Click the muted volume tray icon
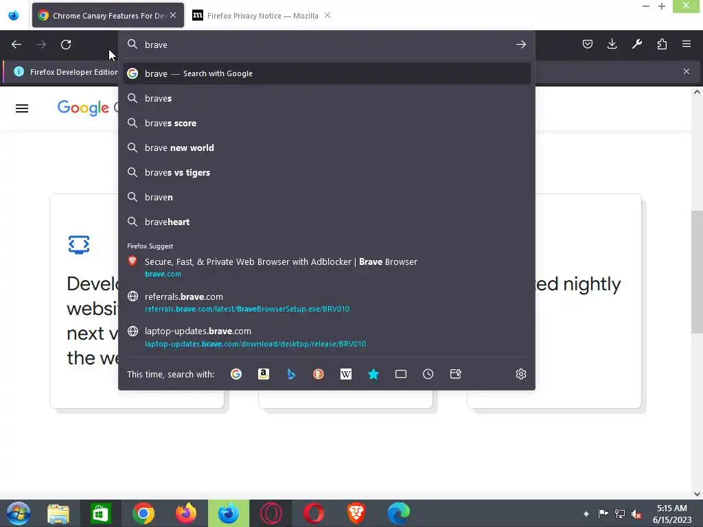This screenshot has width=703, height=527. coord(636,514)
